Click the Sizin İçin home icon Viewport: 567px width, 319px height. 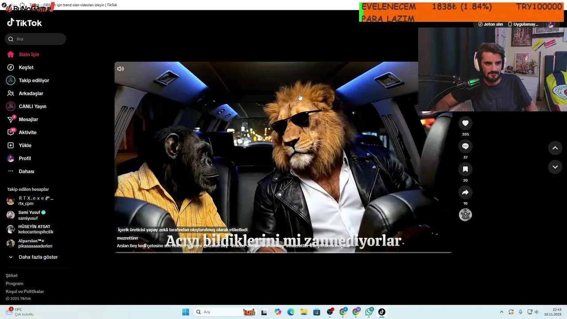tap(11, 54)
